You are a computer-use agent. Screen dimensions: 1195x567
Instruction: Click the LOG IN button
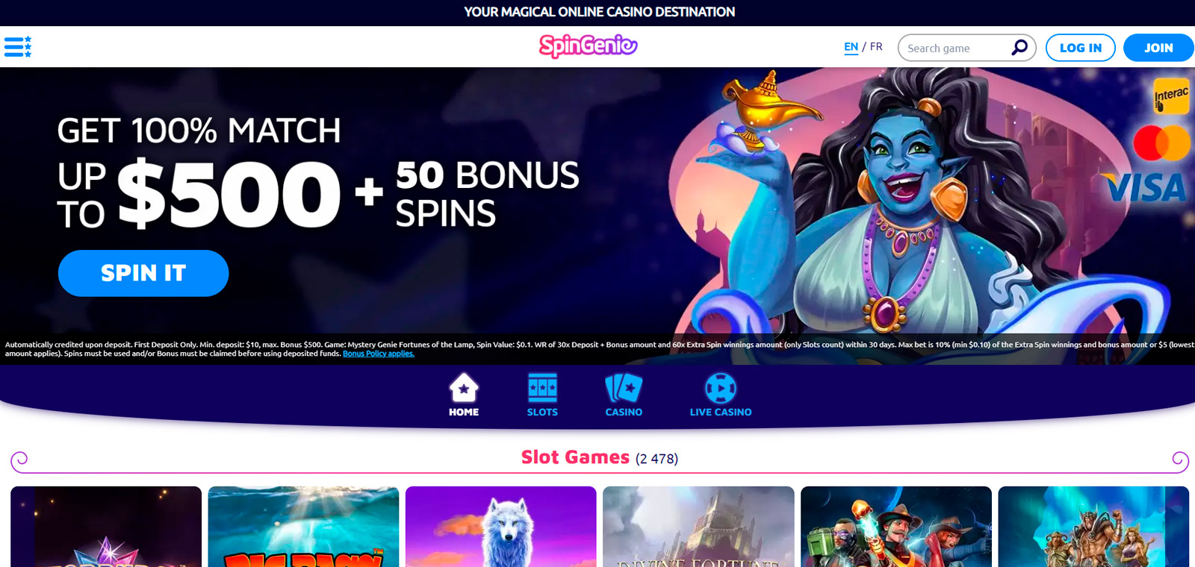click(x=1081, y=48)
